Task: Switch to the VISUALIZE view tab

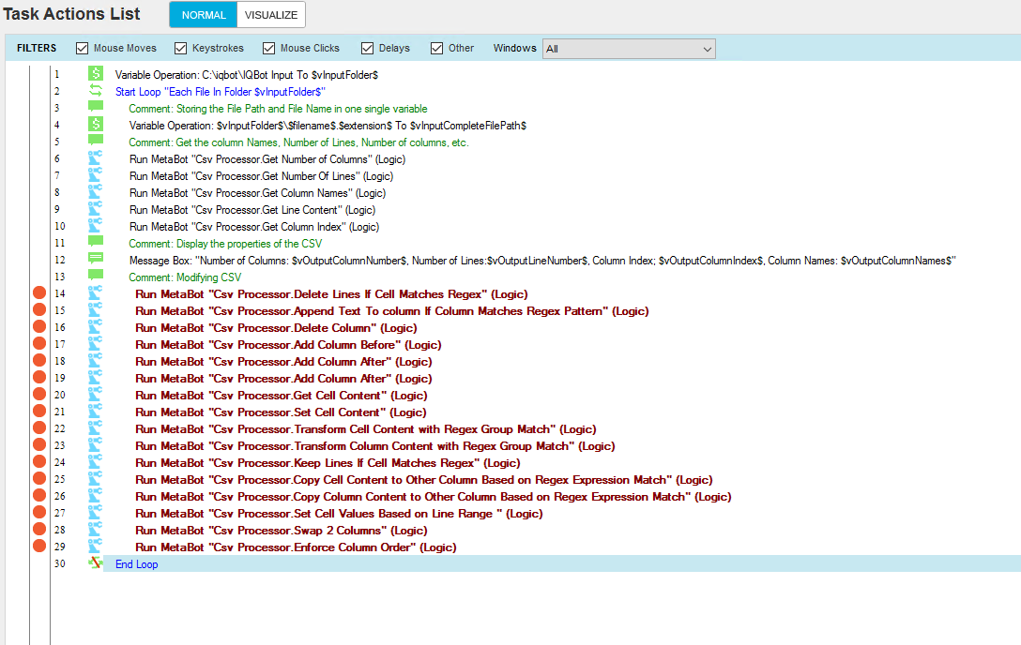Action: (271, 15)
